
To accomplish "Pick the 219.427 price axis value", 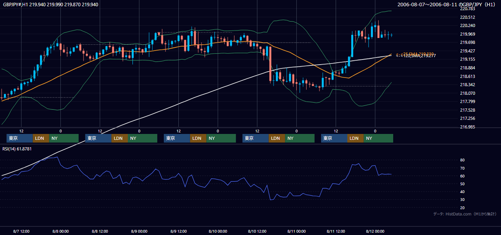I will pos(467,51).
